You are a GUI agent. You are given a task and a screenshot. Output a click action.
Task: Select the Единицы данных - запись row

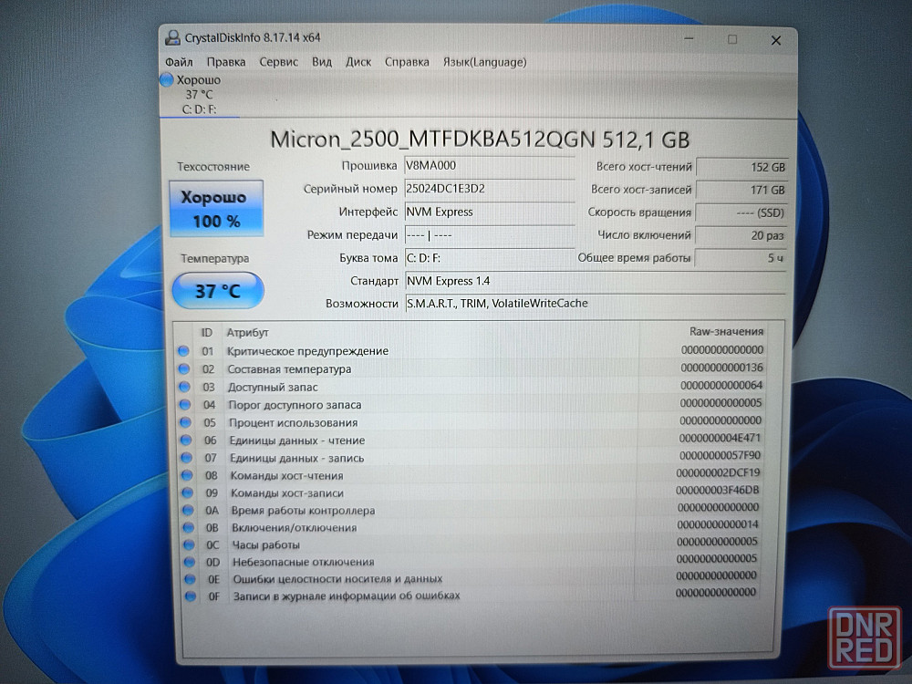point(472,458)
